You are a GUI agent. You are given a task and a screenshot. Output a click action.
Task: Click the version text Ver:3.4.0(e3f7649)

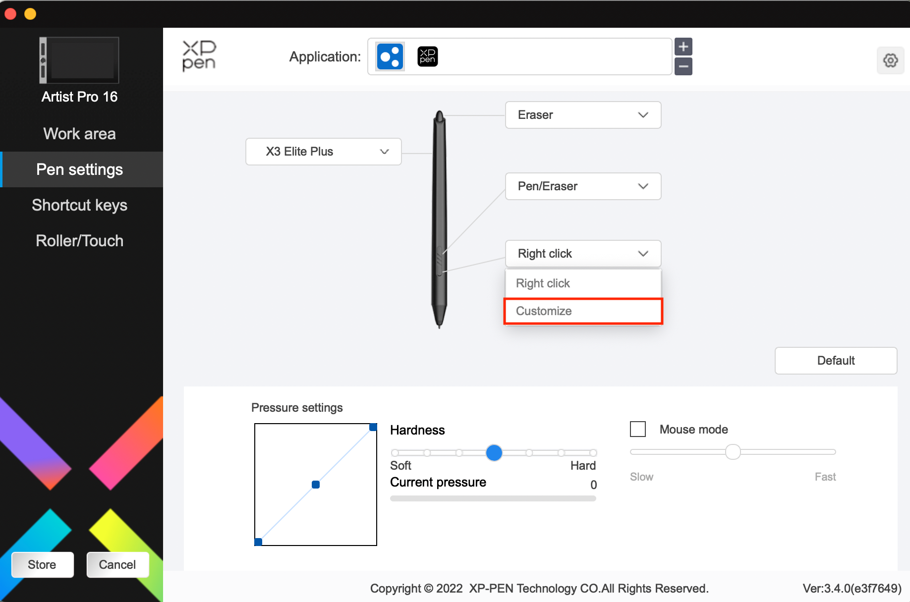click(x=852, y=589)
